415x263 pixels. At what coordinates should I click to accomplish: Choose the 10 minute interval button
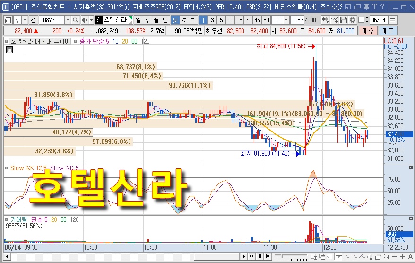231,20
